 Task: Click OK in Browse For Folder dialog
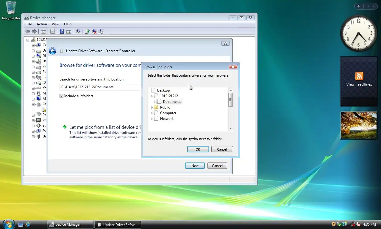coord(198,149)
